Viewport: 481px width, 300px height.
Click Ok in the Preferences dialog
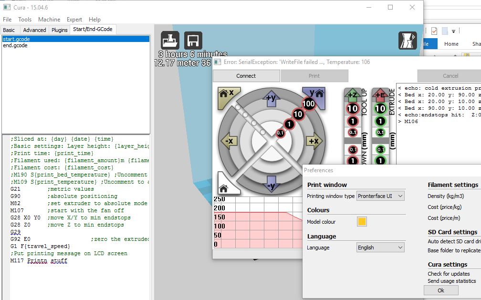click(441, 290)
